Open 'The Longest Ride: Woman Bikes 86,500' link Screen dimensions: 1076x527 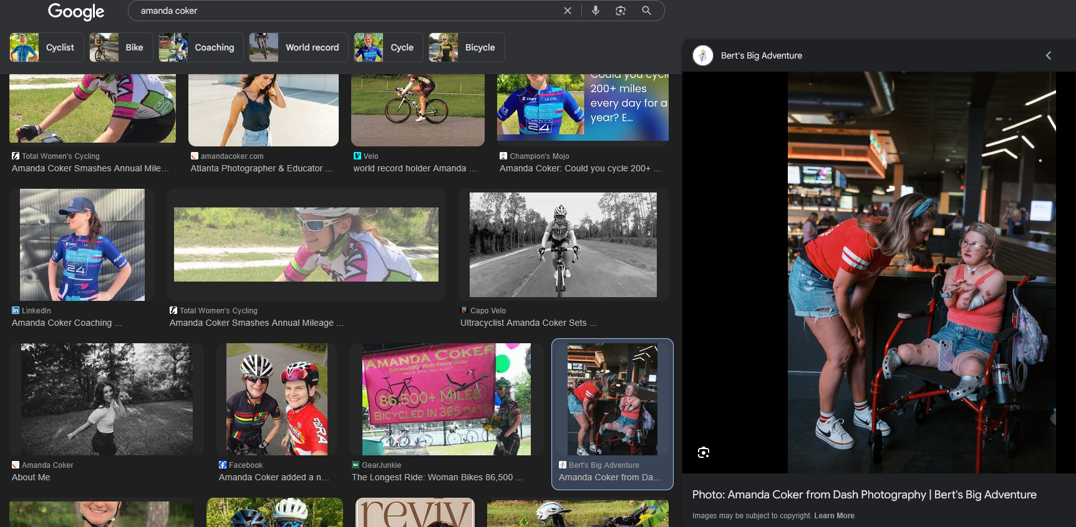(x=437, y=477)
